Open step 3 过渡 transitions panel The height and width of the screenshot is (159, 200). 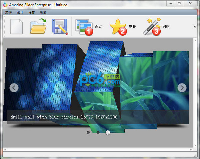click(x=156, y=27)
